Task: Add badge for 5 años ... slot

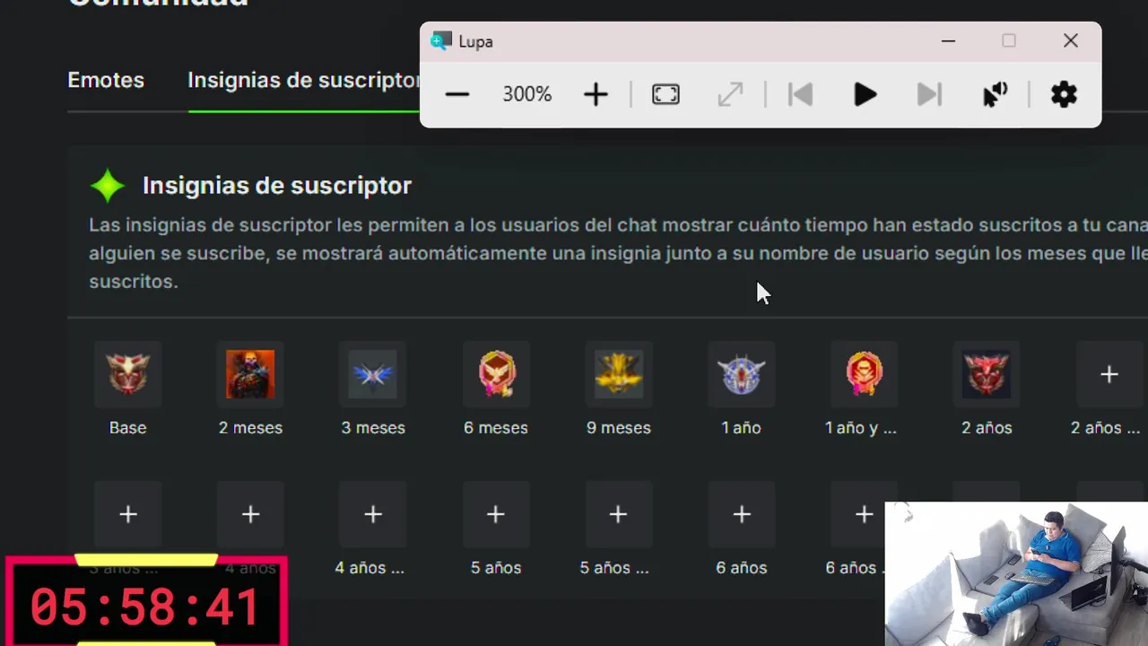Action: (619, 514)
